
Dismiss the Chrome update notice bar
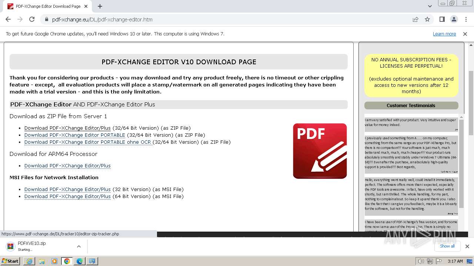(x=465, y=34)
